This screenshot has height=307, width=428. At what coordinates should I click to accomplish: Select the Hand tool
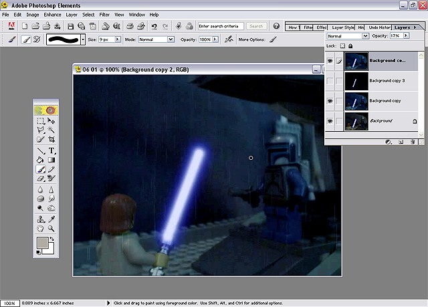pyautogui.click(x=41, y=228)
